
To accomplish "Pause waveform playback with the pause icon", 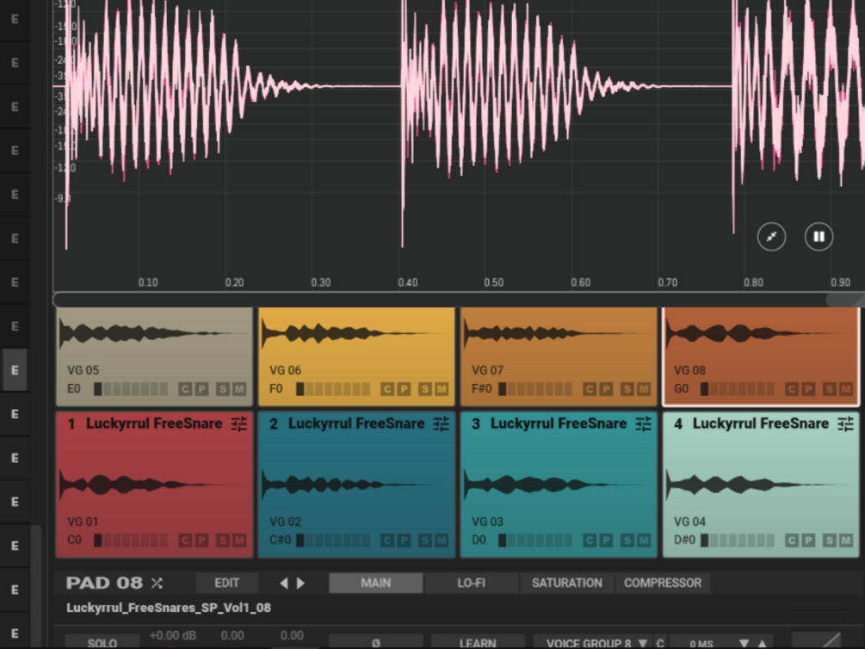I will coord(819,237).
